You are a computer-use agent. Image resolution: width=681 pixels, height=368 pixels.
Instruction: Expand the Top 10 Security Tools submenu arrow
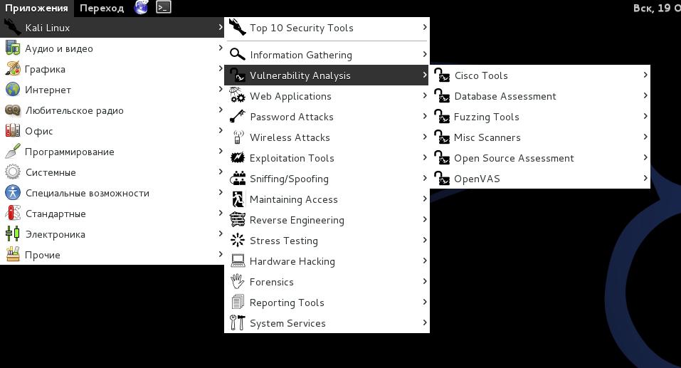pos(425,28)
